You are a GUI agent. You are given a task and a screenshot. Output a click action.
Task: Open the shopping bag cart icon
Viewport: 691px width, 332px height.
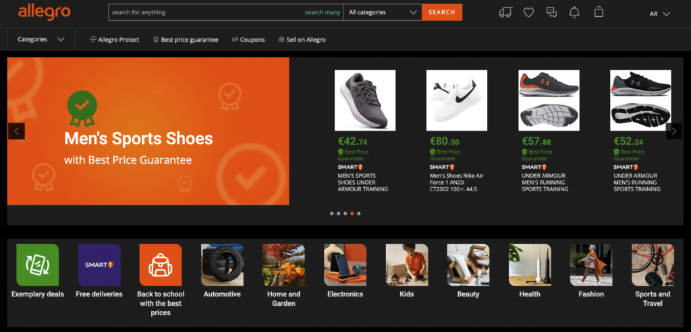click(x=599, y=12)
